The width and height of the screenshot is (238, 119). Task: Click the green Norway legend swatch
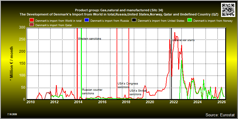[190, 21]
